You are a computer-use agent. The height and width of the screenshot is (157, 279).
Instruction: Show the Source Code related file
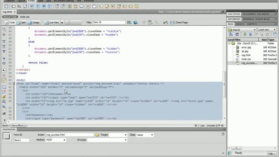tap(10, 17)
